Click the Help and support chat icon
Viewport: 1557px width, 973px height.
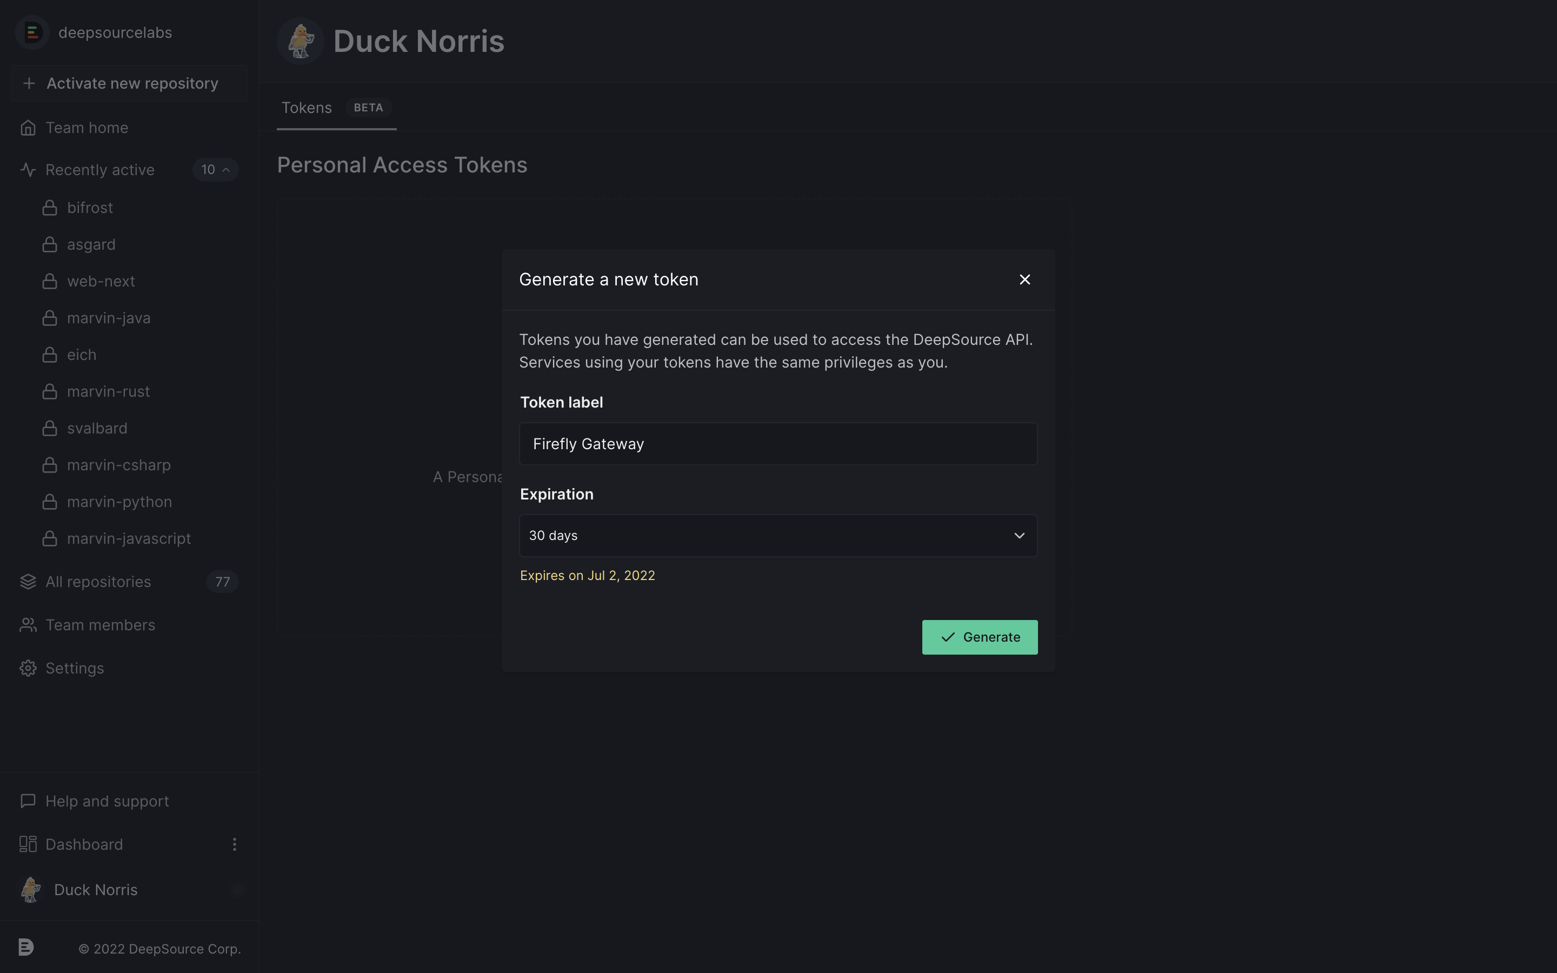pyautogui.click(x=27, y=801)
